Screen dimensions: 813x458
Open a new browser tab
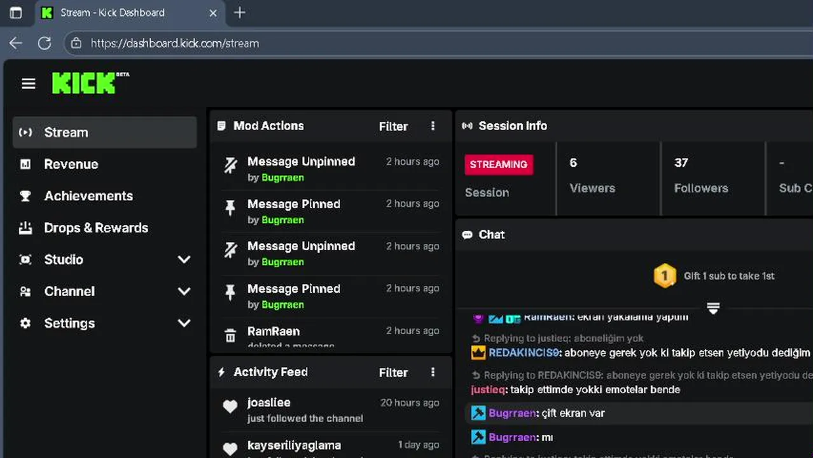click(x=239, y=13)
